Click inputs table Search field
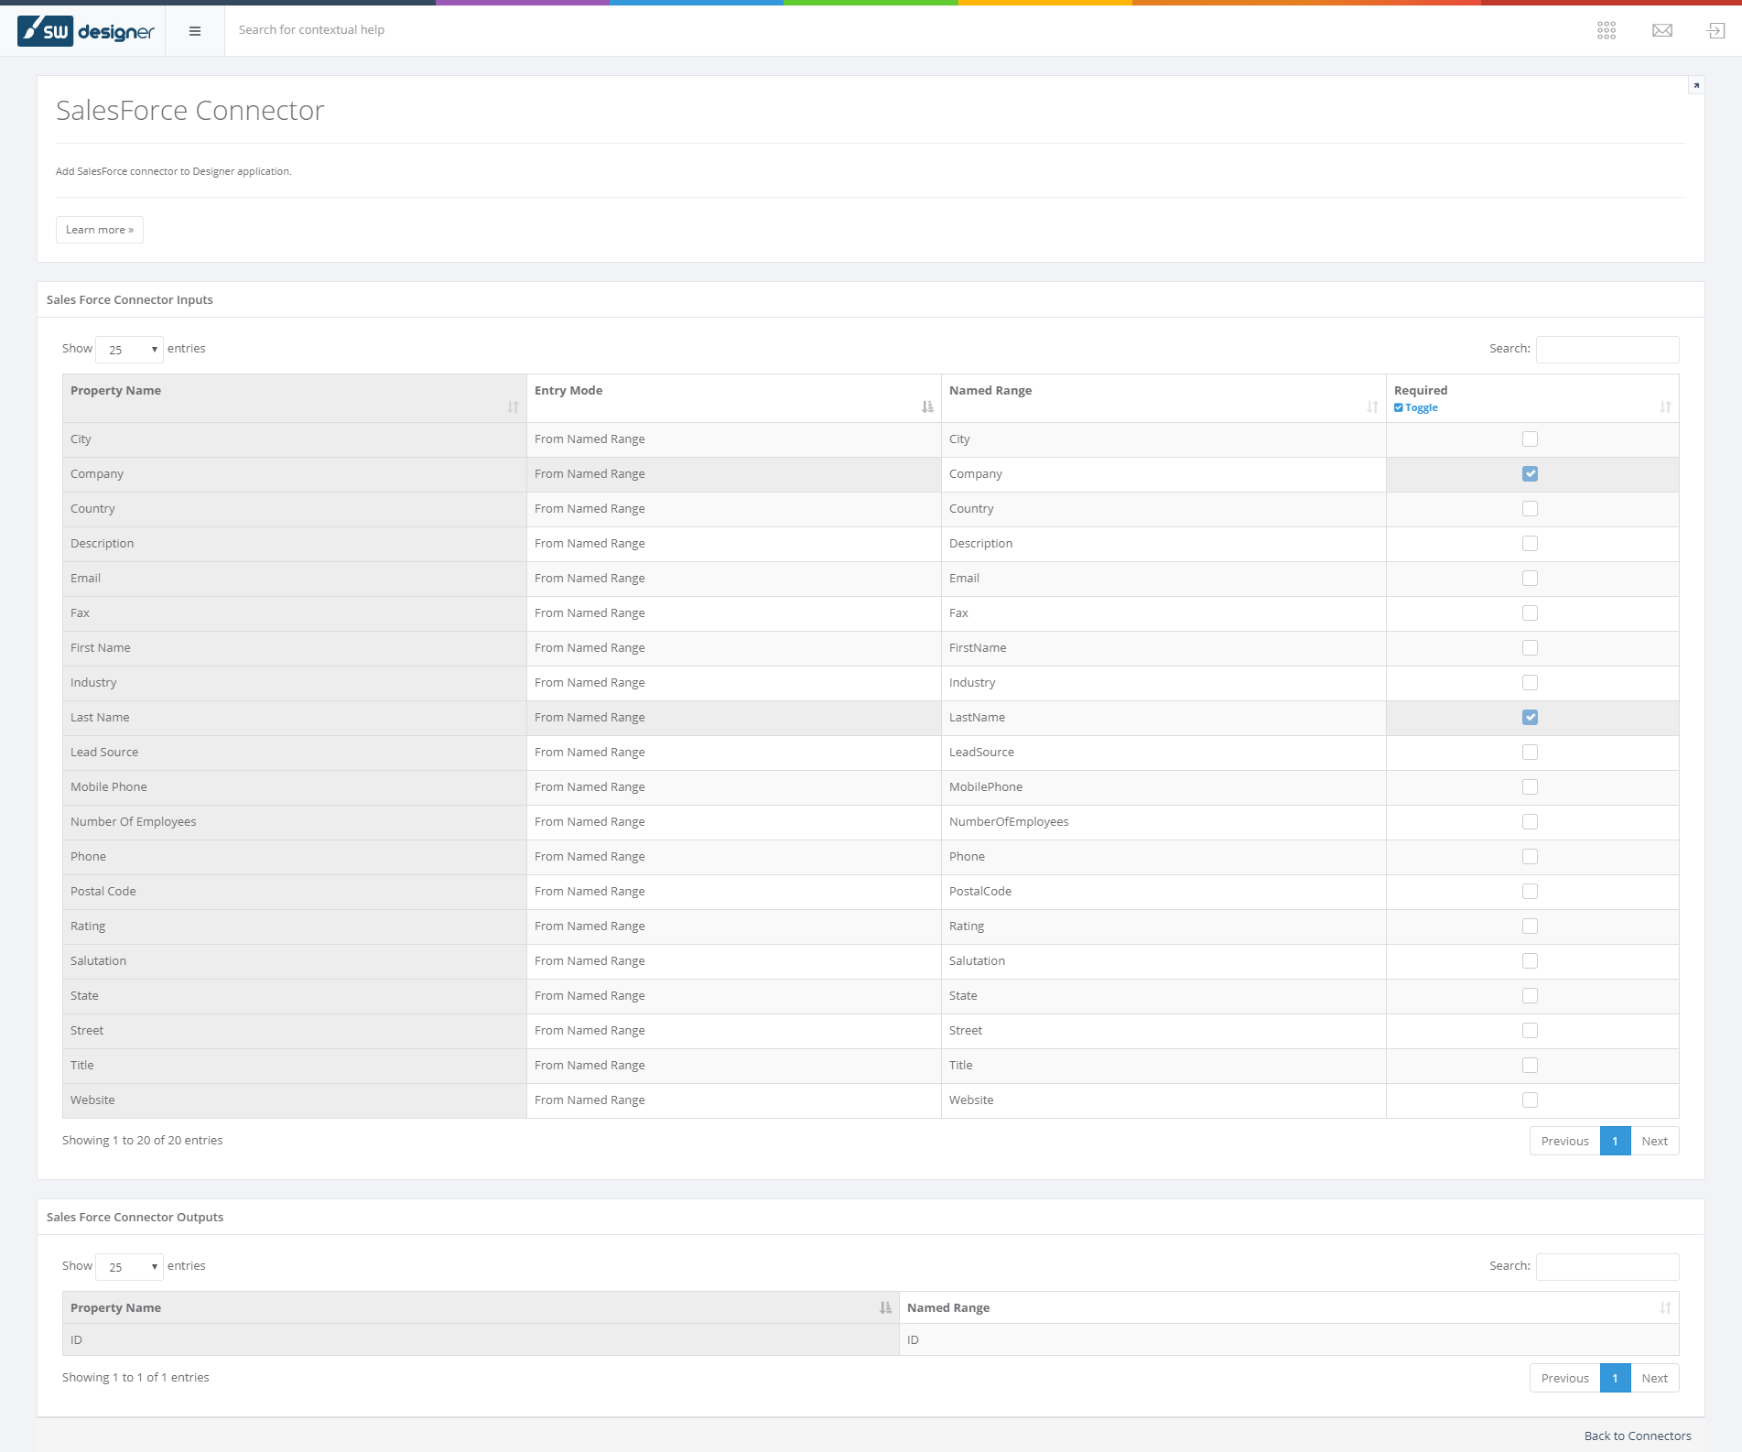The image size is (1742, 1452). (x=1607, y=350)
